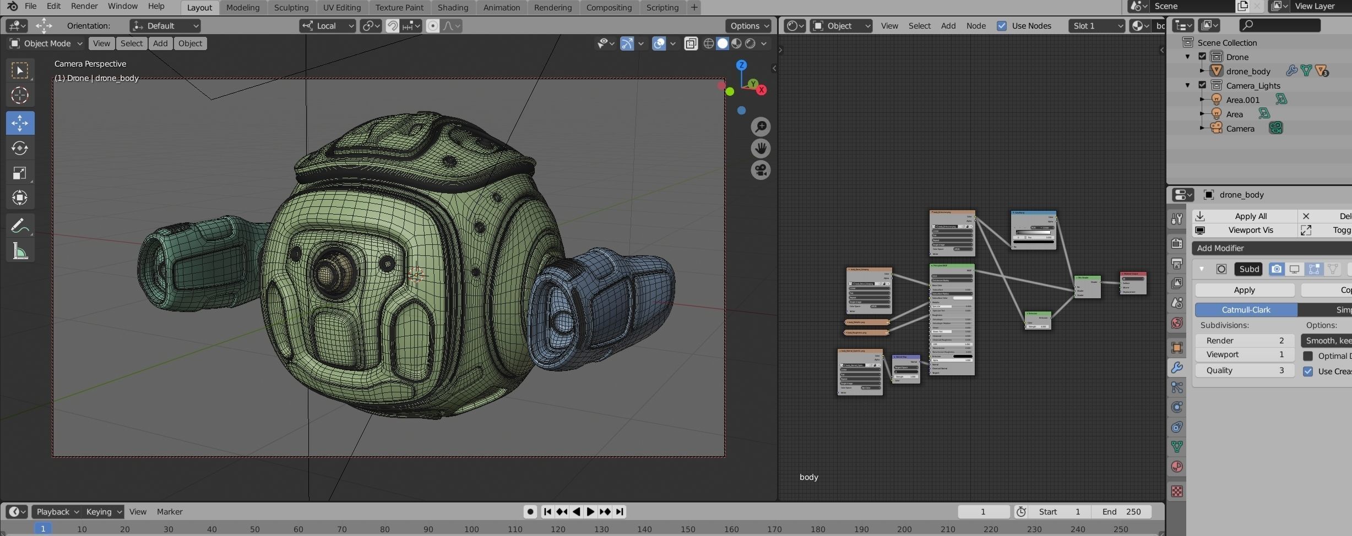
Task: Collapse the Drone collection in outliner
Action: [1188, 57]
